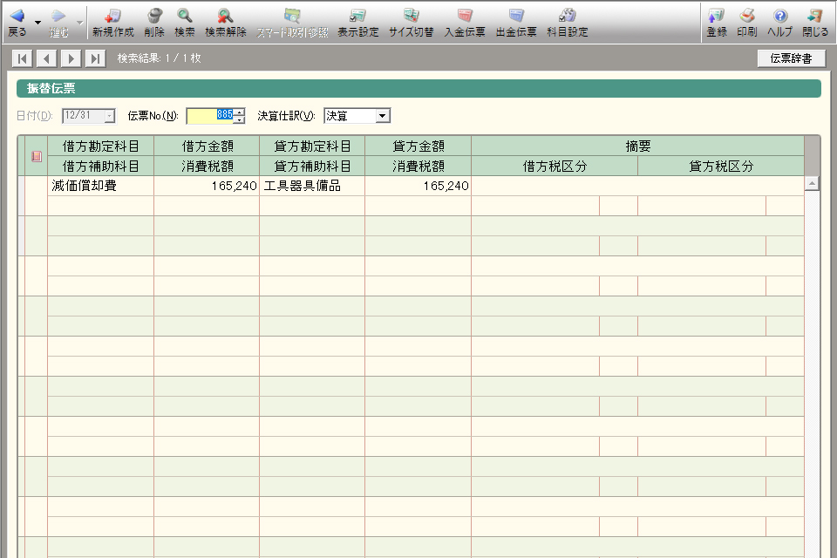Open the dropdown arrow beside 進む
The width and height of the screenshot is (837, 558).
(80, 23)
